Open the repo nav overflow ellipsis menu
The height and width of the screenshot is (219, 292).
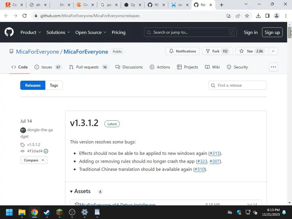[273, 67]
